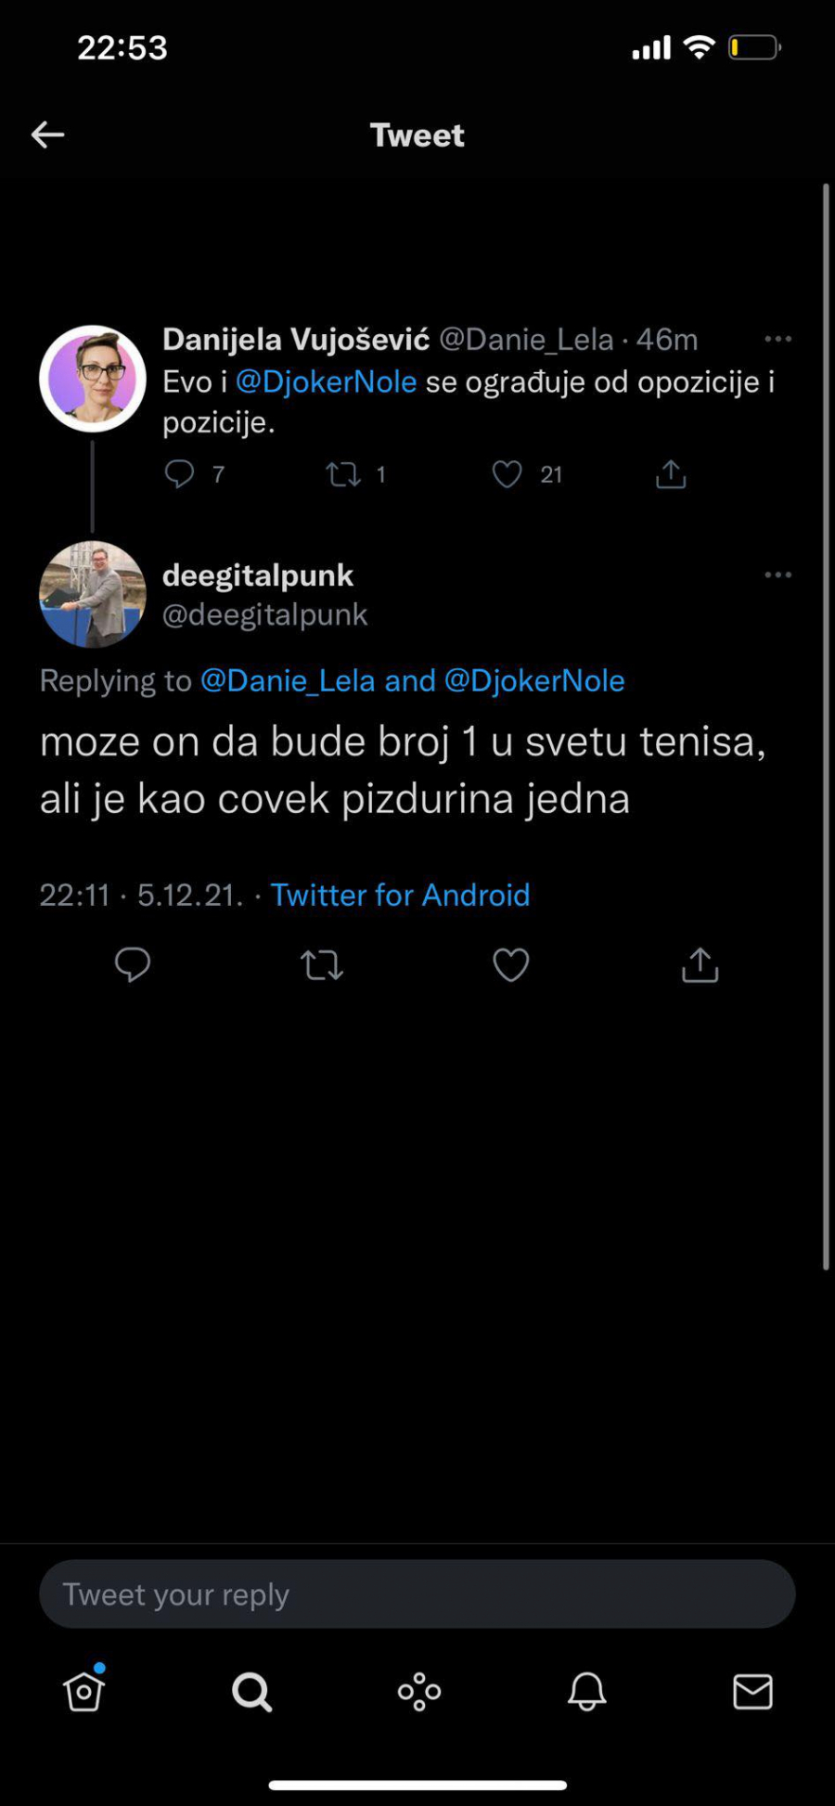This screenshot has height=1806, width=835.
Task: Share Danijela Vujošević's tweet
Action: click(x=671, y=474)
